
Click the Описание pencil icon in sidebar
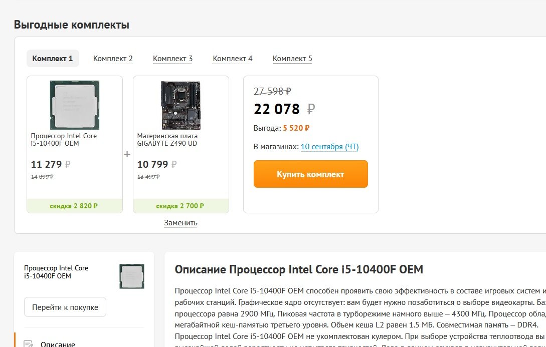[x=29, y=344]
